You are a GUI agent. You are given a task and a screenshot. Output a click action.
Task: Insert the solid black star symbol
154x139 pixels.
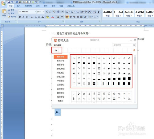coord(99,63)
